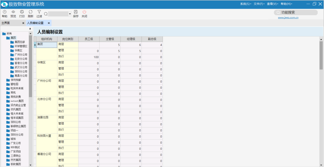Screen dimensions: 324x167
Task: Select 保利悦都 in the tree
Action: 16,80
